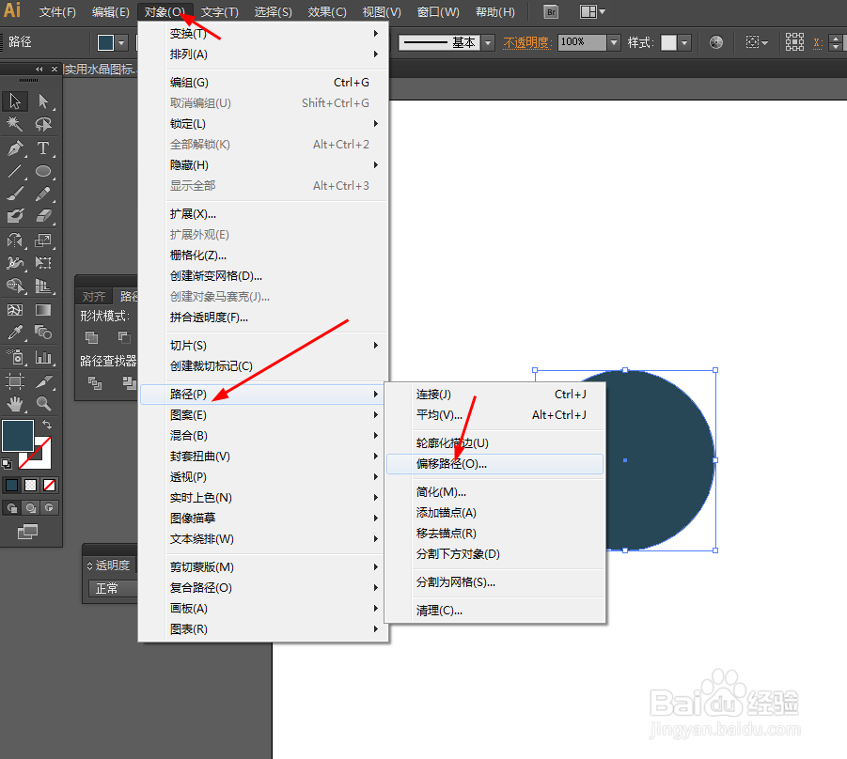Select the Perspective Grid tool
The image size is (847, 759).
click(43, 286)
